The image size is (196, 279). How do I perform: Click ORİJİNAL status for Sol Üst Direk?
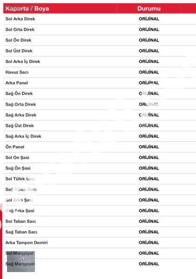coord(149,51)
